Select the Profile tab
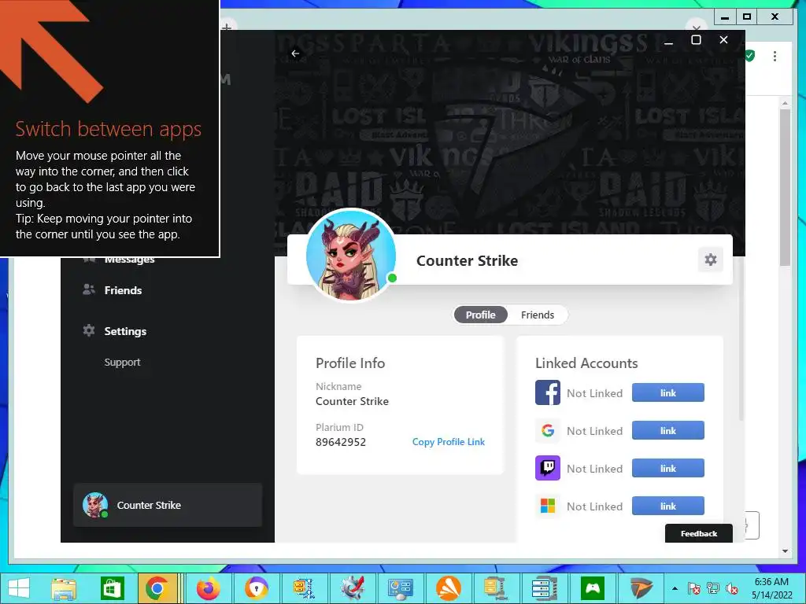This screenshot has width=806, height=604. click(x=481, y=315)
